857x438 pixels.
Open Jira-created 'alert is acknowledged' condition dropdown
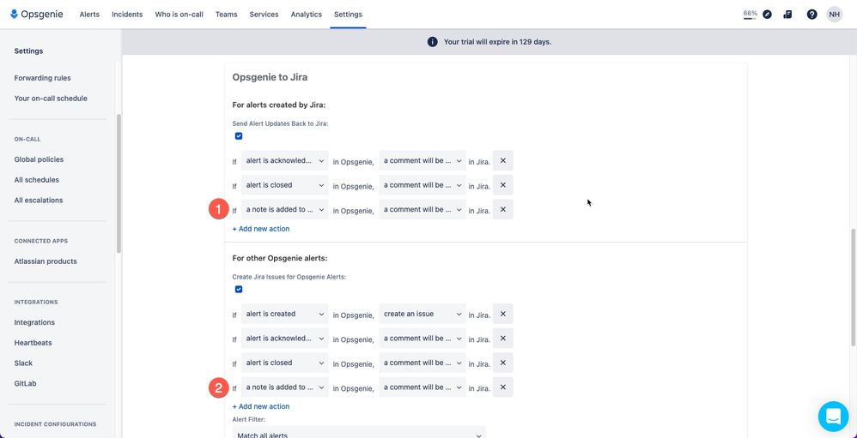(x=285, y=161)
